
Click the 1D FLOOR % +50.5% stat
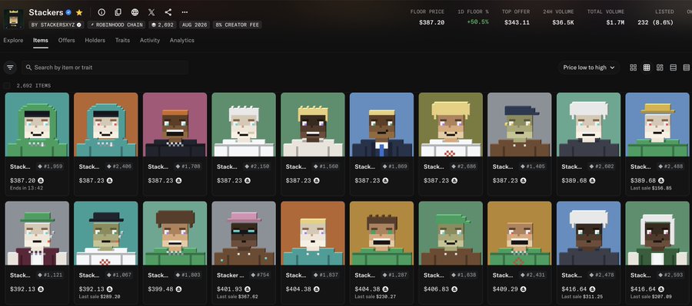point(473,17)
